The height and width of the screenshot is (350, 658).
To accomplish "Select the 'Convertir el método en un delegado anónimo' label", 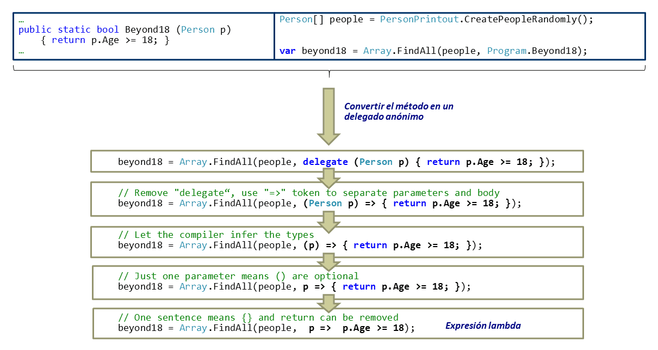I will click(x=399, y=112).
